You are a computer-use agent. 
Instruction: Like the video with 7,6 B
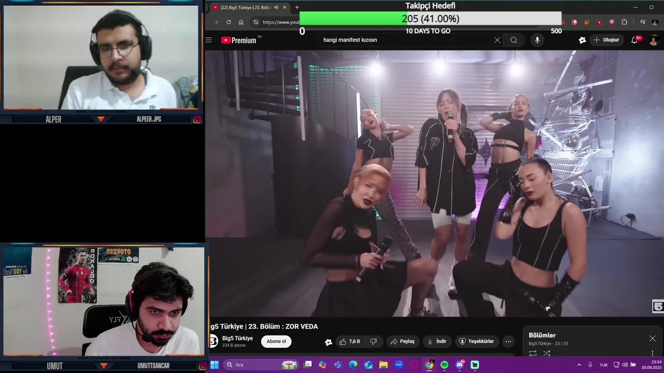tap(349, 341)
